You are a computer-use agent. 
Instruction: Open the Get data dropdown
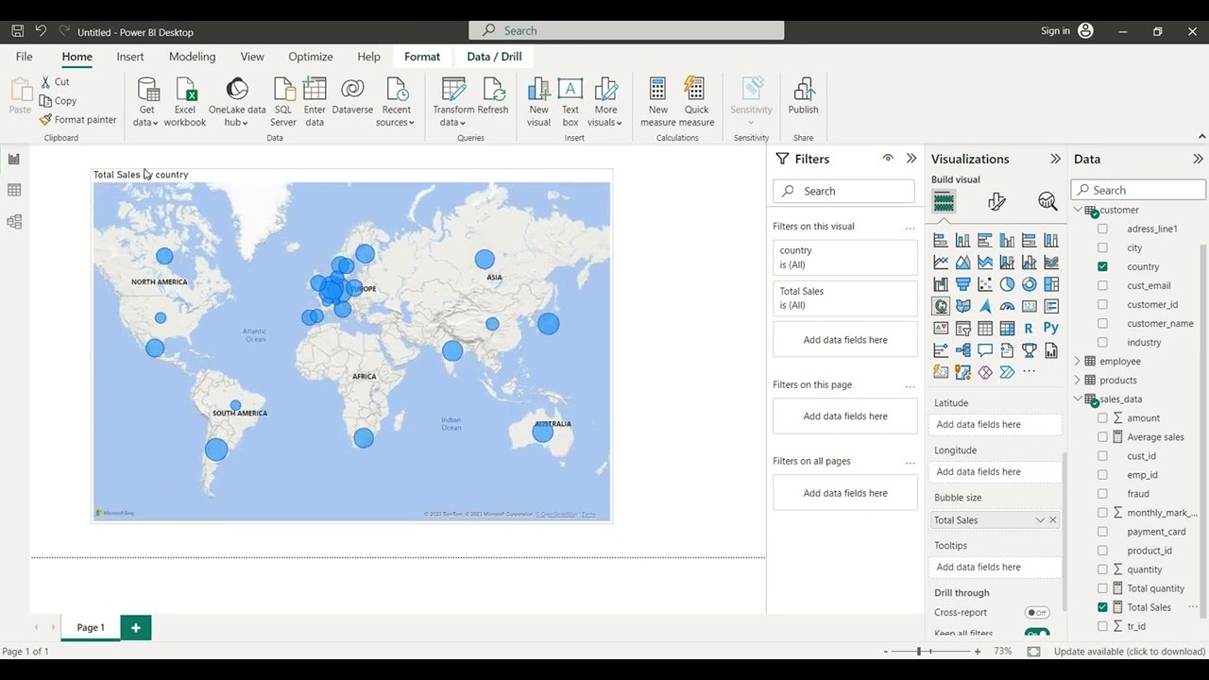[x=146, y=102]
